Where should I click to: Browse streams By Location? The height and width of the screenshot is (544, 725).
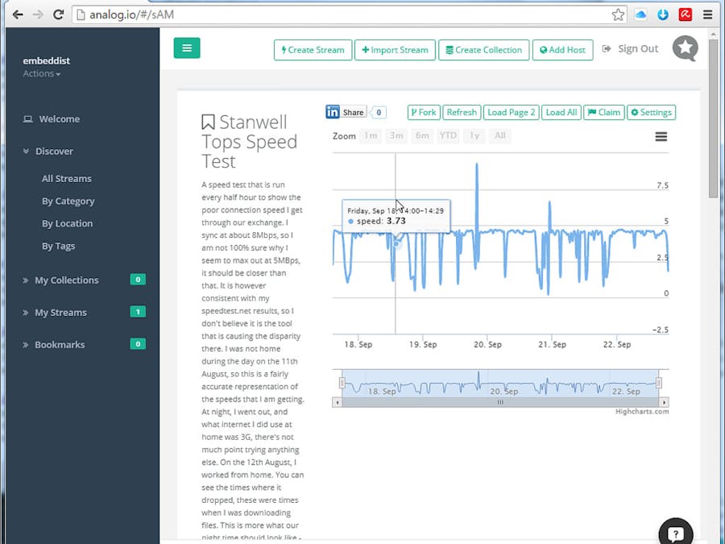67,223
